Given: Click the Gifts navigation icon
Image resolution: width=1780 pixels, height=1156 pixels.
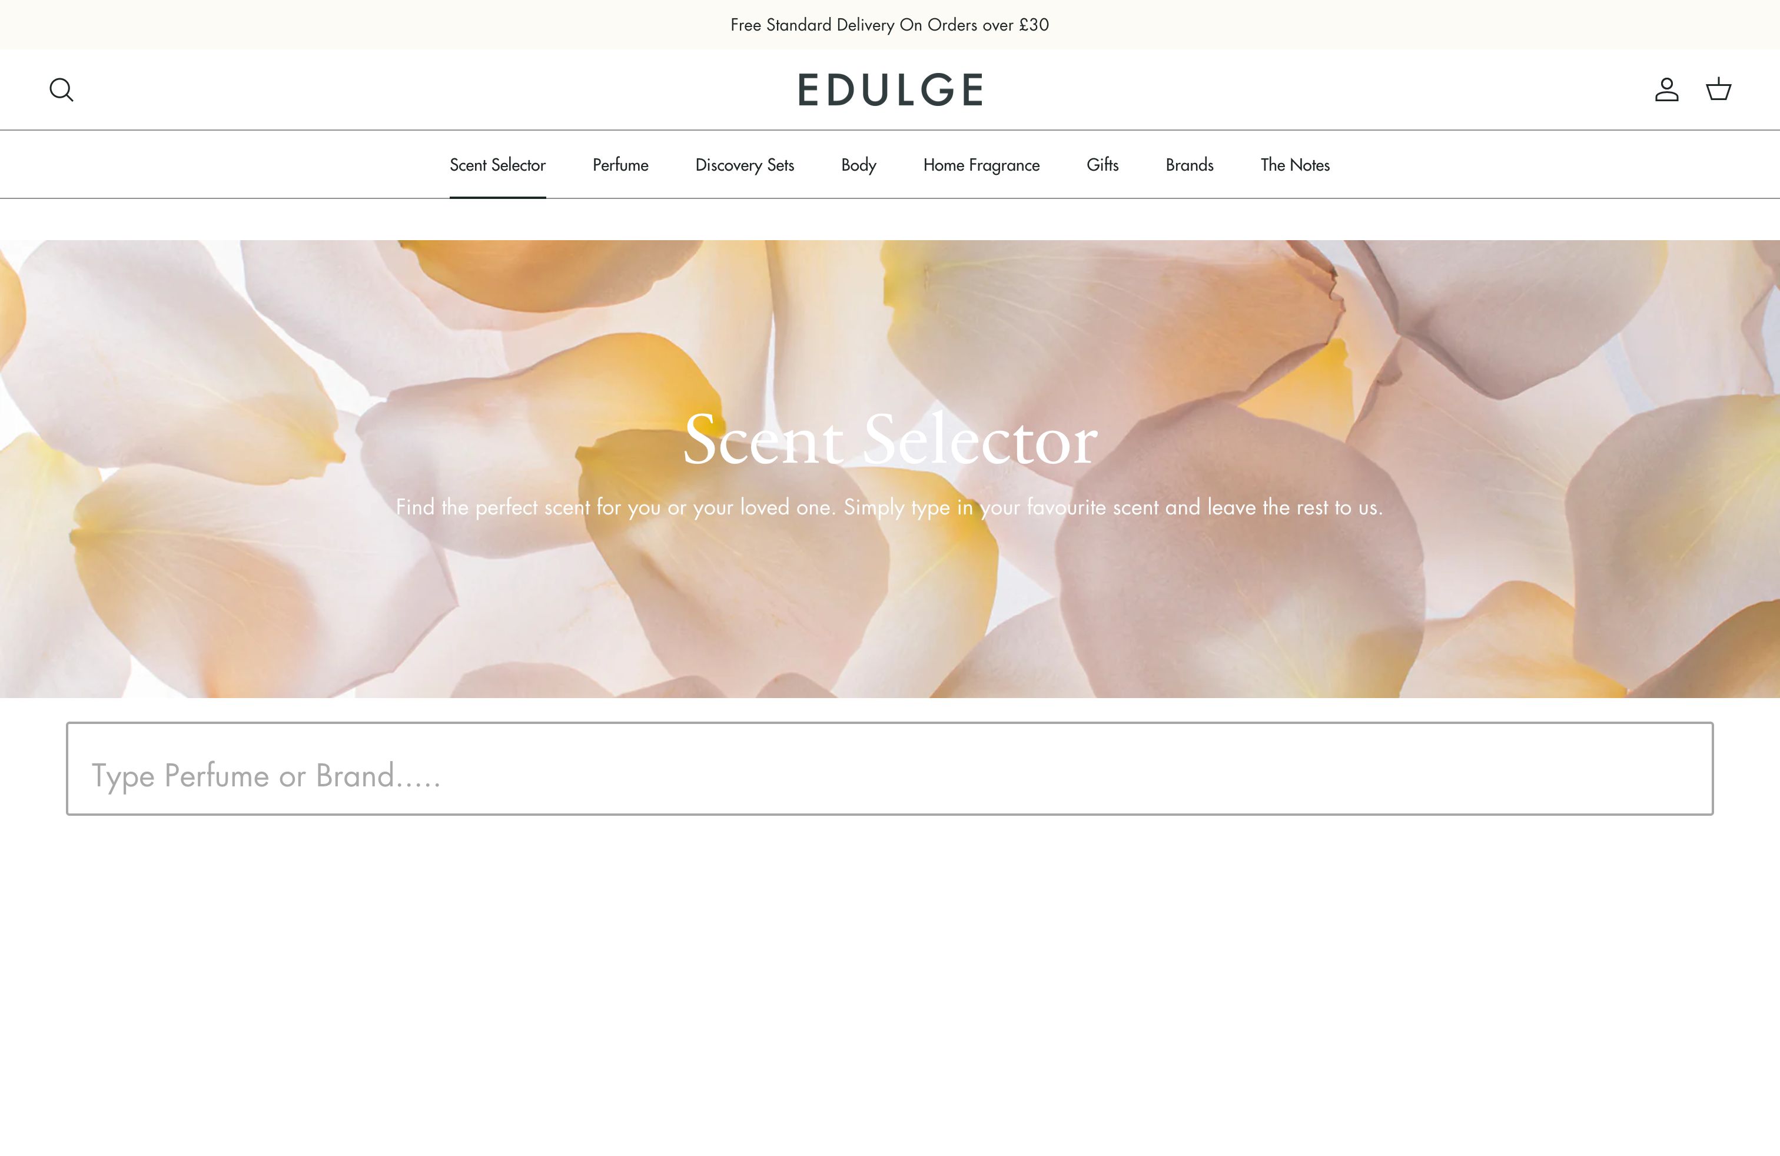Looking at the screenshot, I should tap(1101, 164).
